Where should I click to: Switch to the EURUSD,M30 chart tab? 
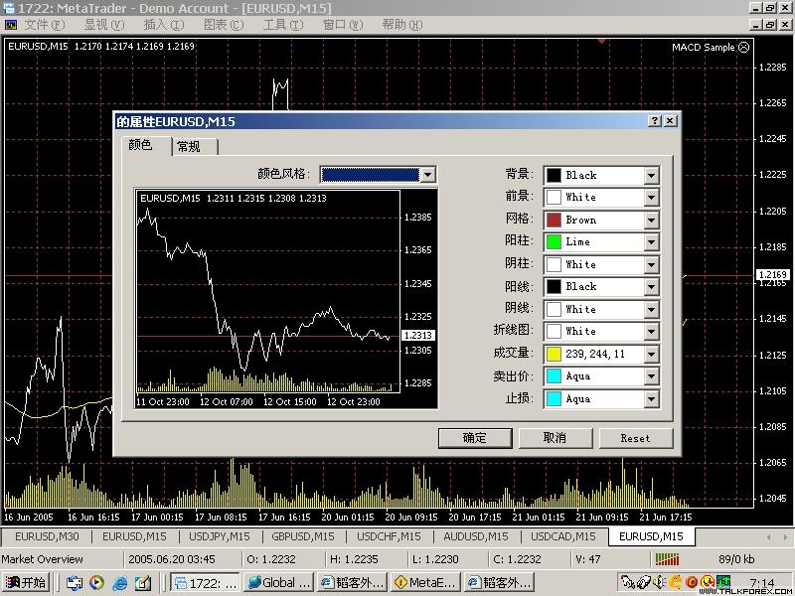point(47,536)
